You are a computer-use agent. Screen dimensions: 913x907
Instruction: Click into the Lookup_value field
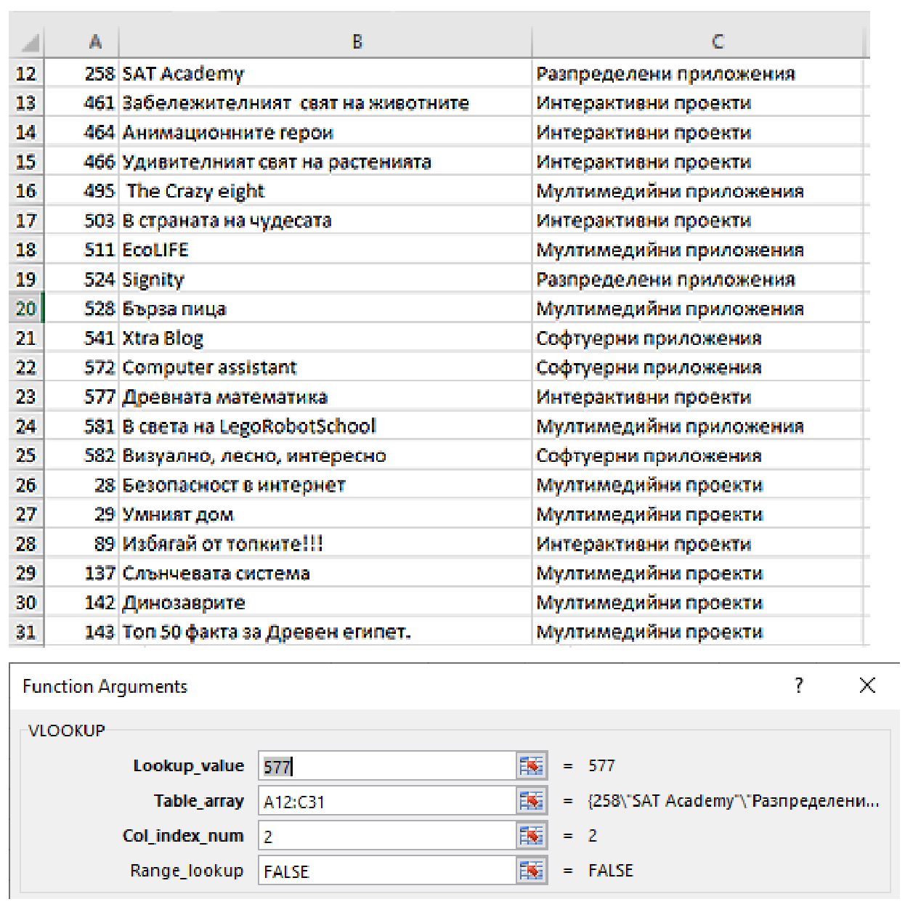click(388, 766)
